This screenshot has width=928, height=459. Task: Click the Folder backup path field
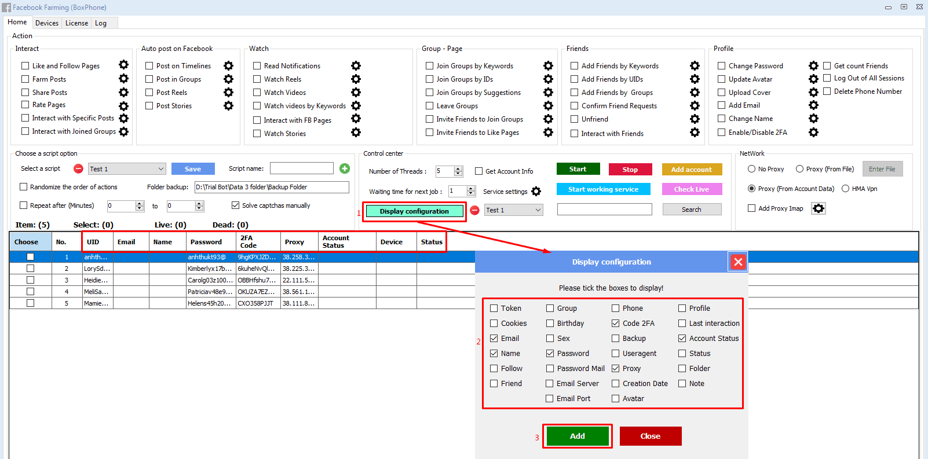point(272,187)
